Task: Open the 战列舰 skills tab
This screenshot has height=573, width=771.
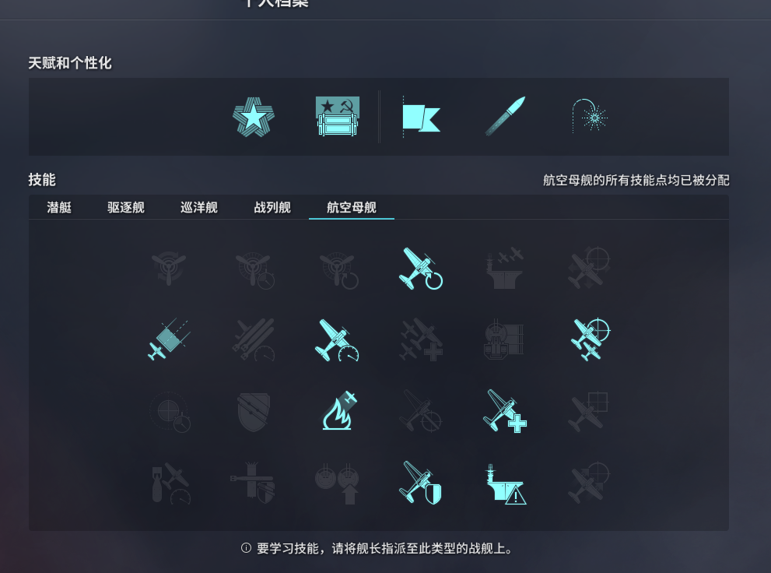Action: [272, 208]
